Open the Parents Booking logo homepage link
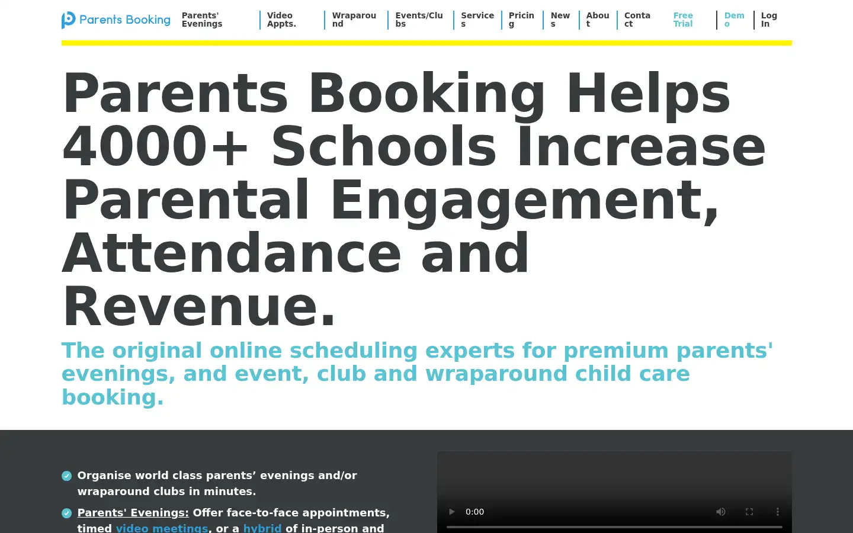853x533 pixels. pos(116,20)
